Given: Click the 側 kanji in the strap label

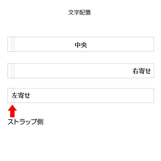Looking at the screenshot, I should tap(40, 122).
